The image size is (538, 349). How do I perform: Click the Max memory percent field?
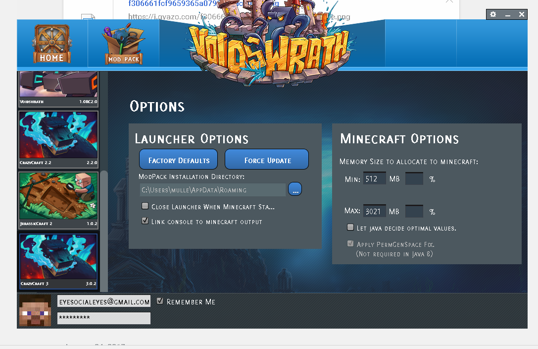(x=414, y=211)
